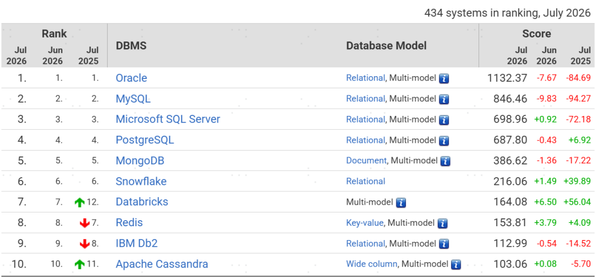Click Multi-model text in Databricks row
Screen dimensions: 596x277
click(x=369, y=202)
